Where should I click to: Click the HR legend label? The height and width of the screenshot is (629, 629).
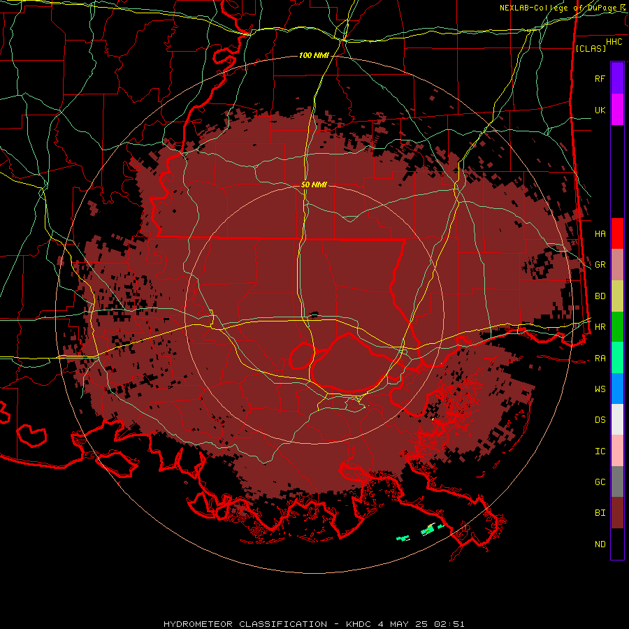point(600,327)
